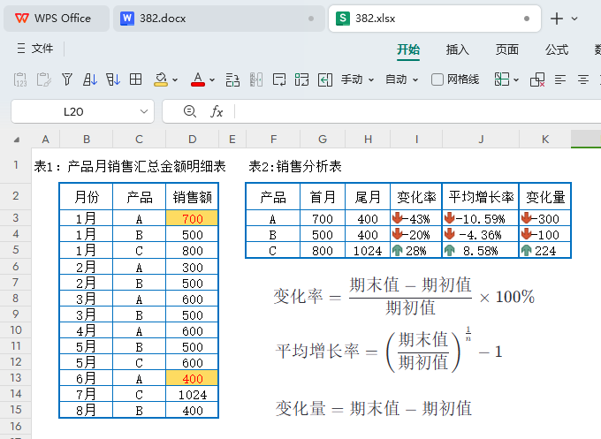This screenshot has height=439, width=601.
Task: Open fill color dropdown arrow
Action: click(175, 80)
